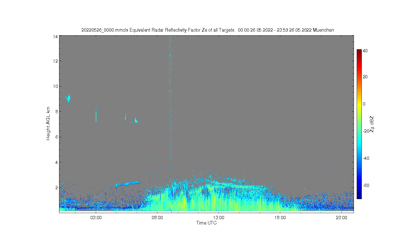The image size is (420, 252).
Task: Click the height tick label 4
Action: (57, 162)
